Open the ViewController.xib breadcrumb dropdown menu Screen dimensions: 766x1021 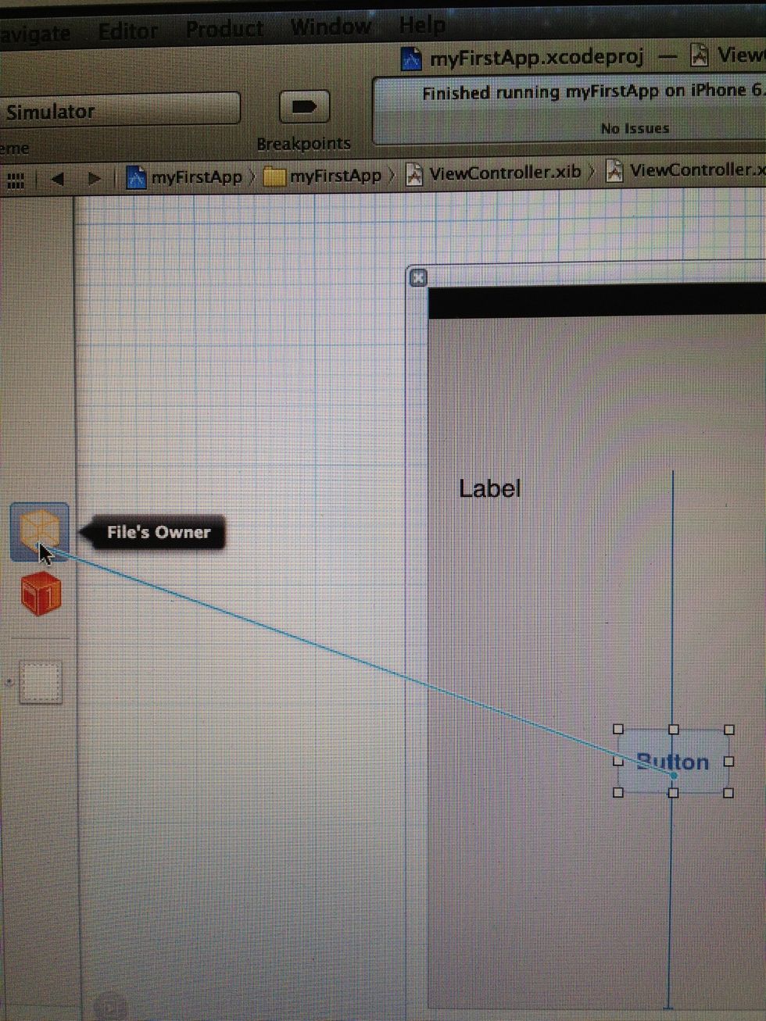[504, 173]
